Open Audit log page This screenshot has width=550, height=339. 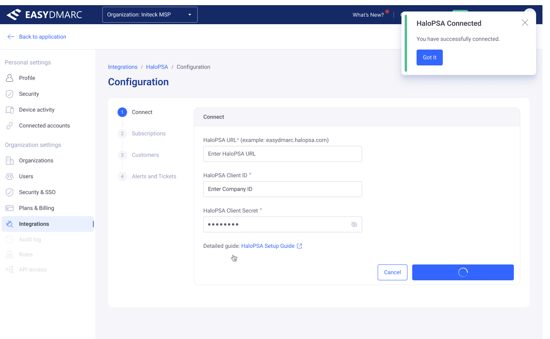pos(30,239)
